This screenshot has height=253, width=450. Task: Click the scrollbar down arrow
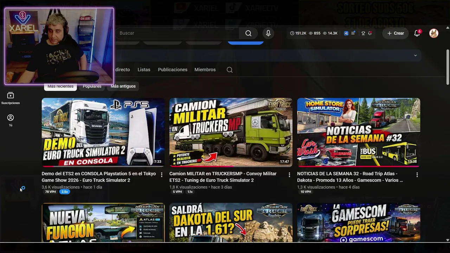[448, 240]
